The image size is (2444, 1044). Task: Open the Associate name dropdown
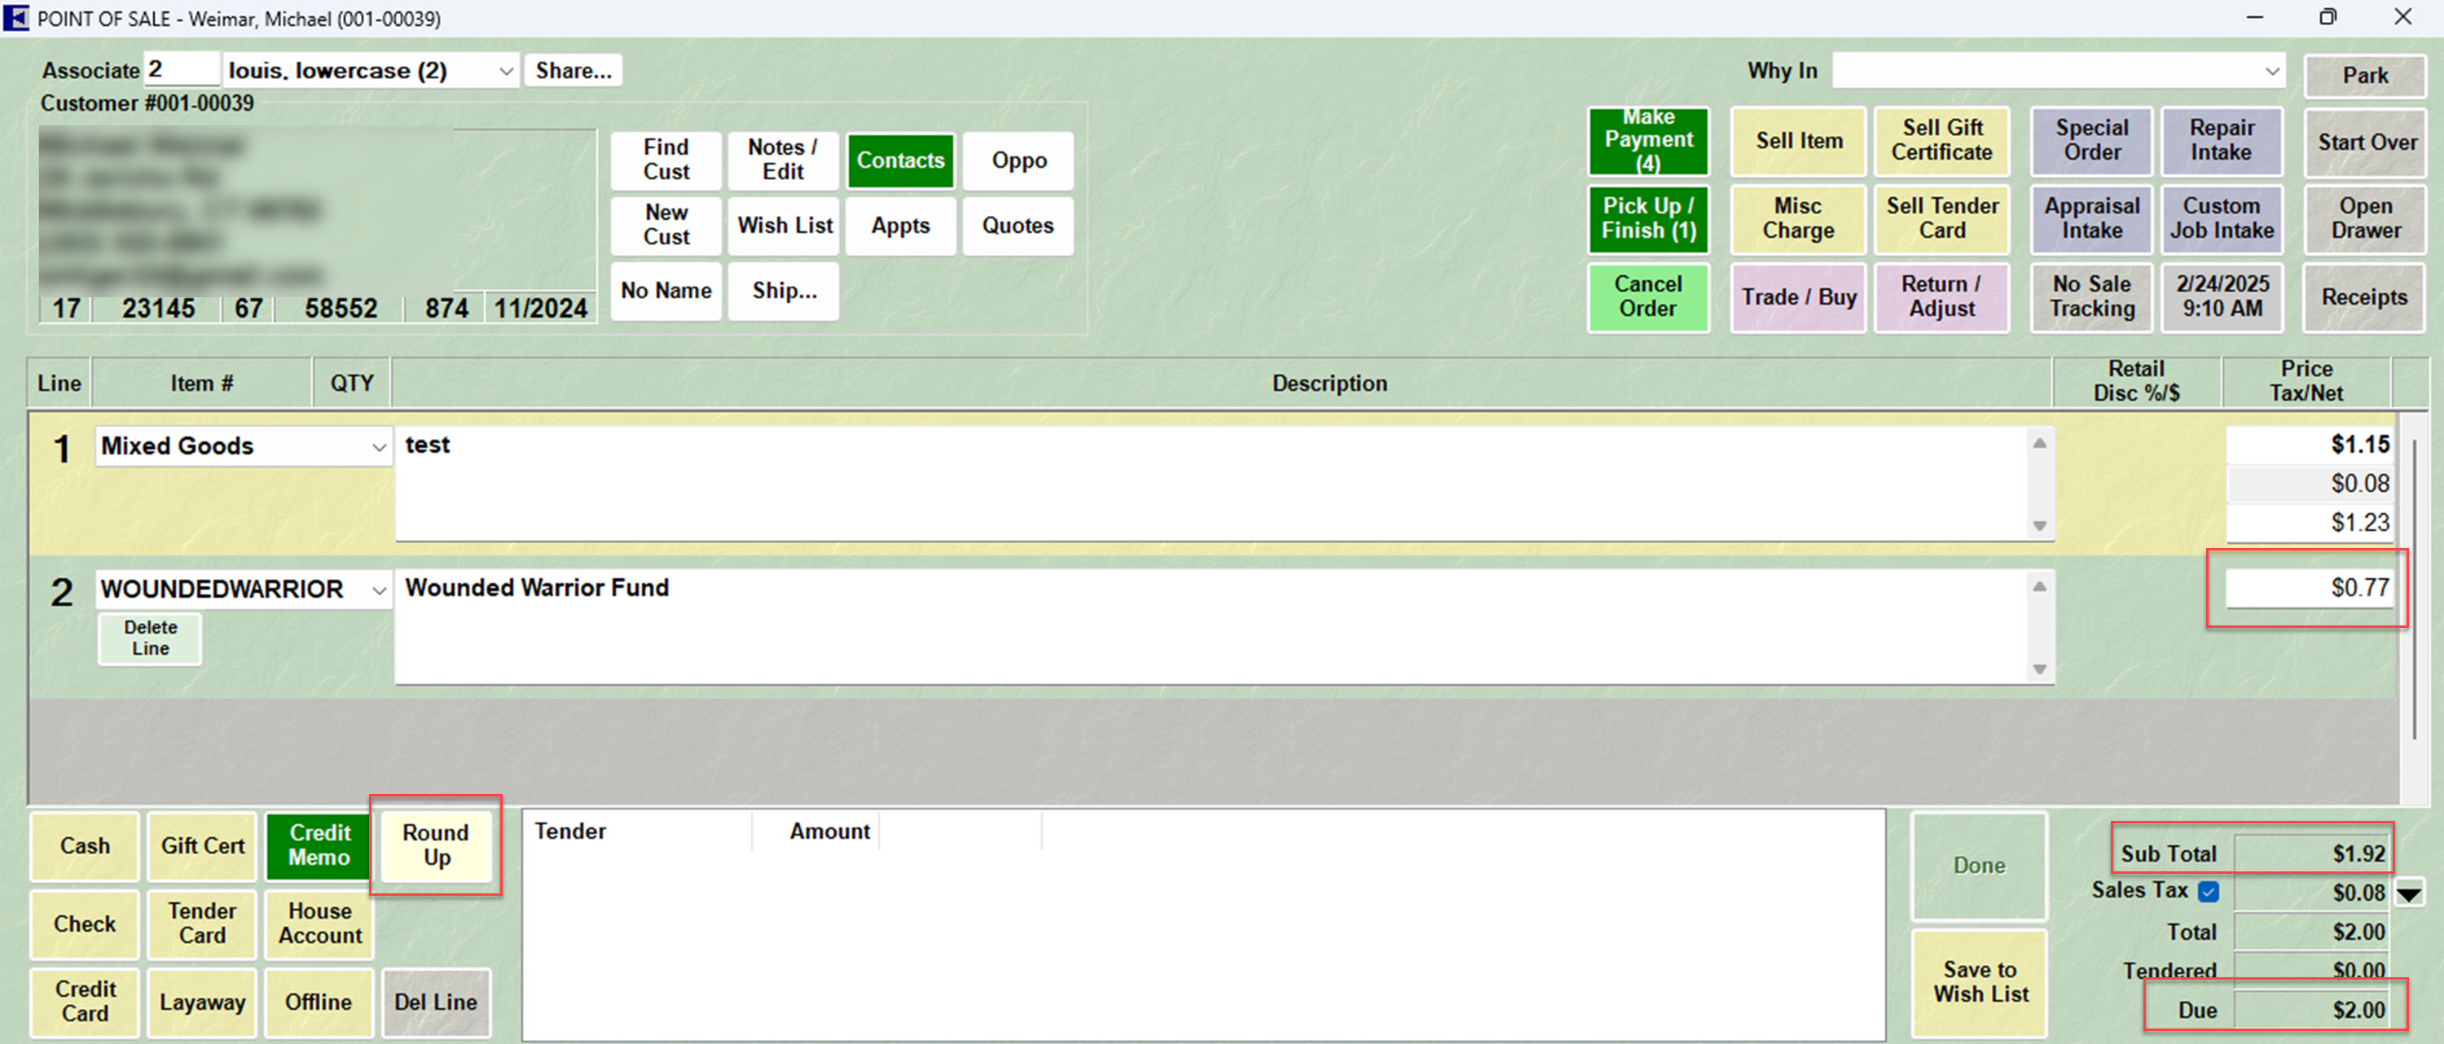[506, 71]
